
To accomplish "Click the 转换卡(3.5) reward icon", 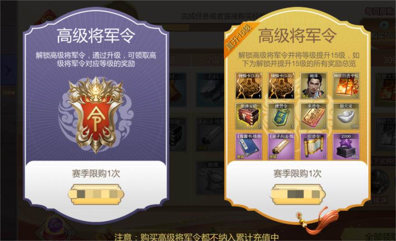I will [x=249, y=86].
